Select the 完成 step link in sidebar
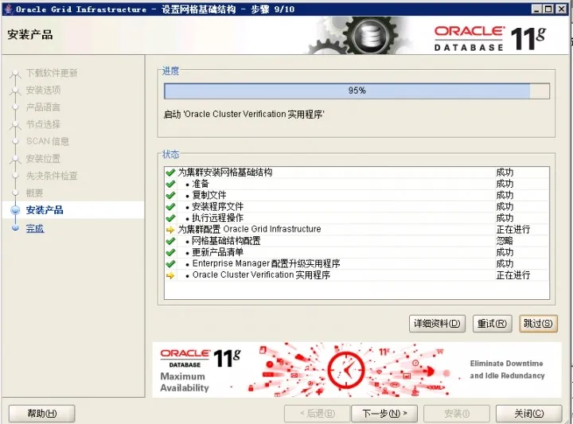This screenshot has width=573, height=424. coord(35,228)
